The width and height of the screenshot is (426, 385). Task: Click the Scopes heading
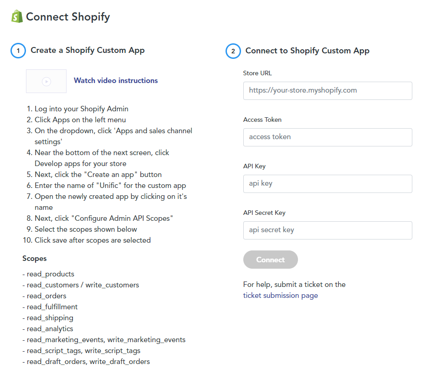click(x=35, y=259)
